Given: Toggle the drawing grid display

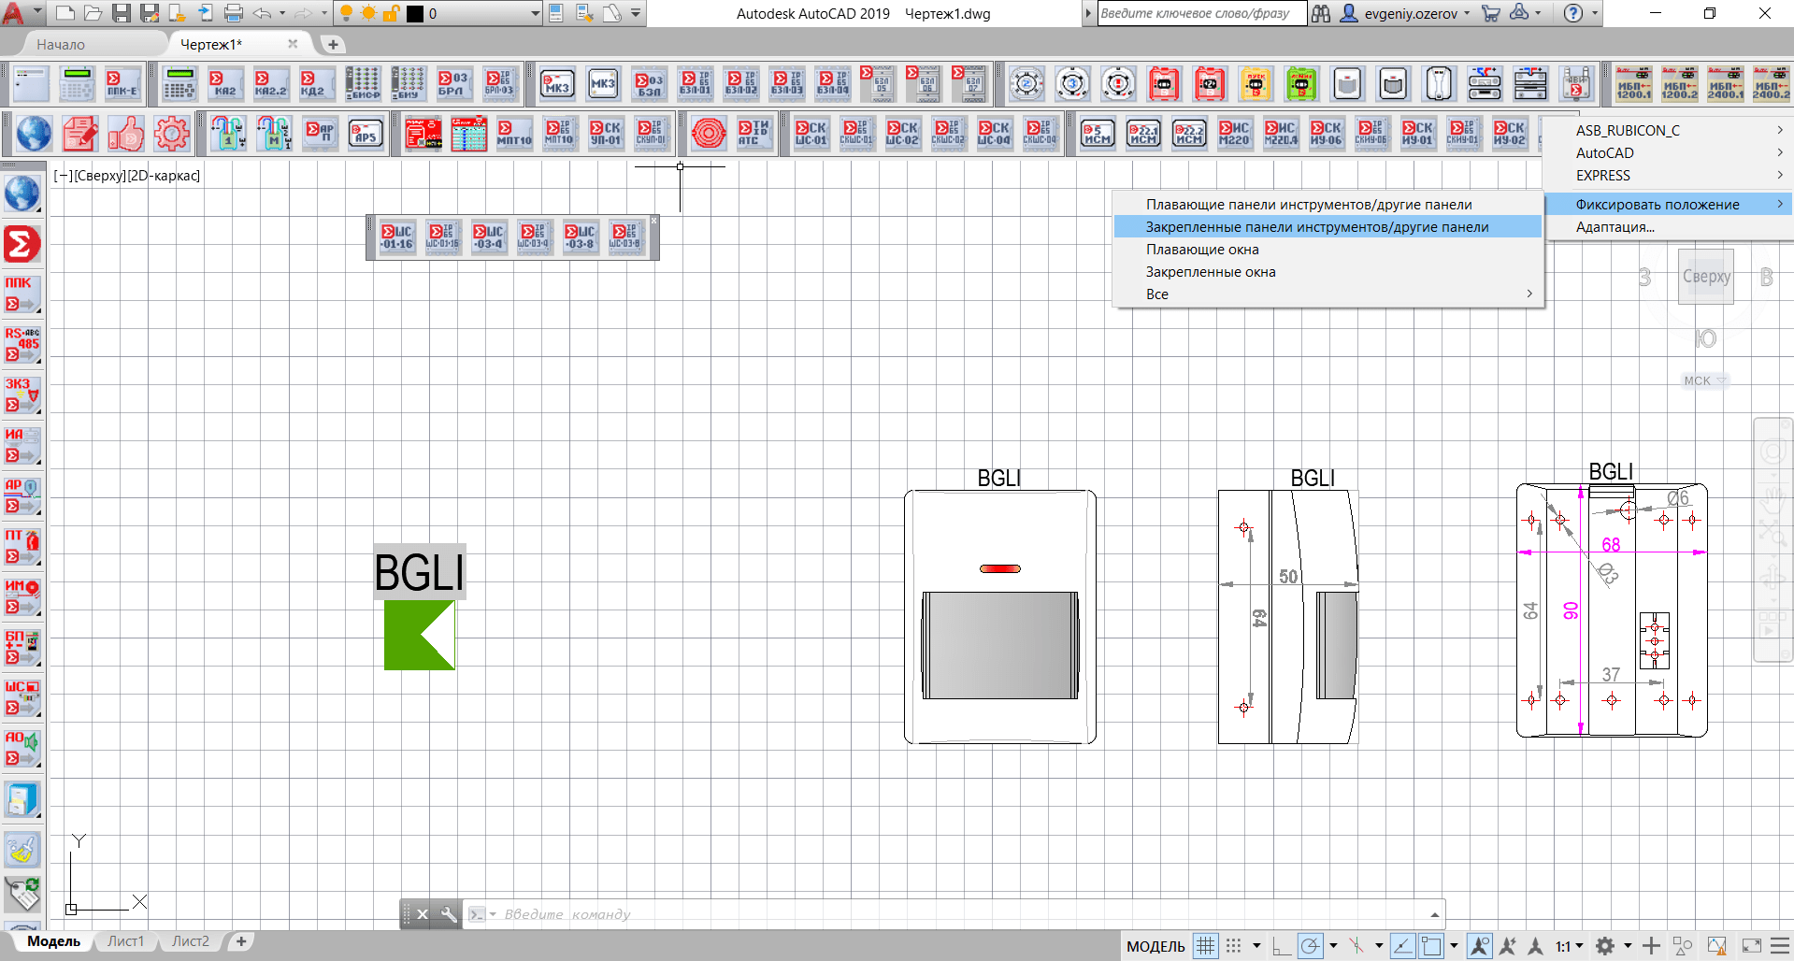Looking at the screenshot, I should (1206, 946).
